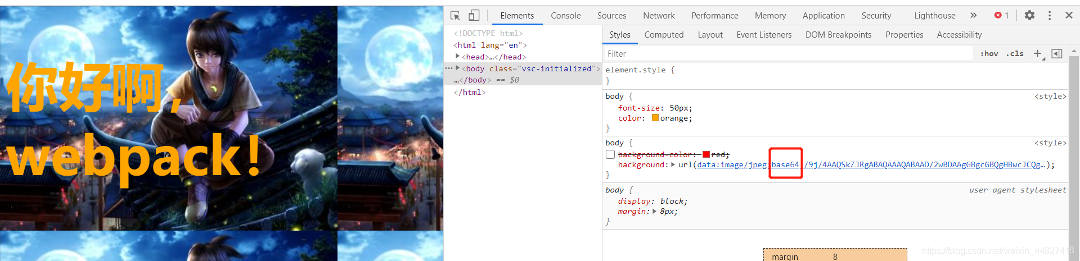Select the Properties sub-tab
Viewport: 1080px width, 261px height.
(x=904, y=35)
